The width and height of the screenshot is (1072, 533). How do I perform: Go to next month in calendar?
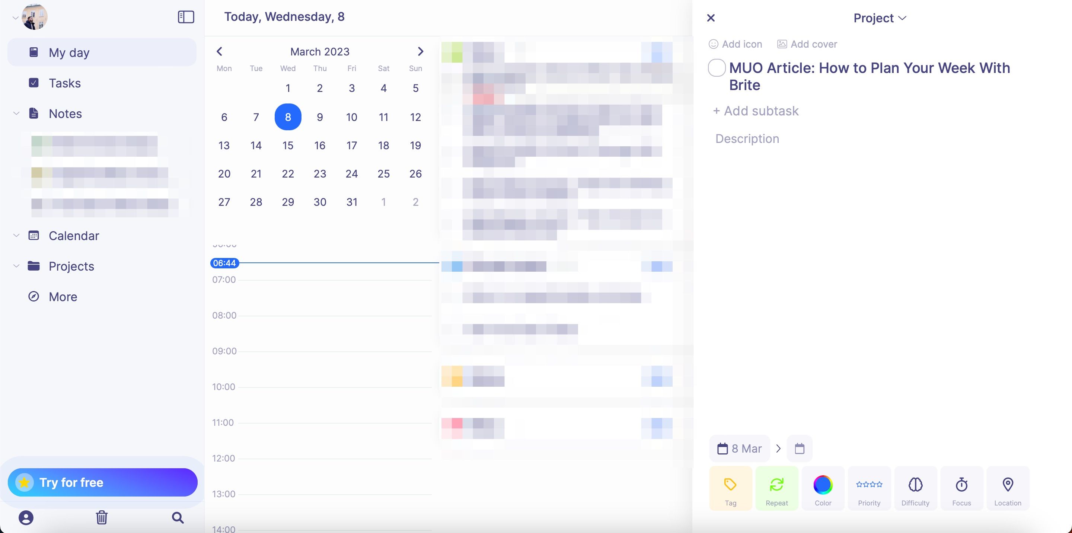tap(420, 52)
